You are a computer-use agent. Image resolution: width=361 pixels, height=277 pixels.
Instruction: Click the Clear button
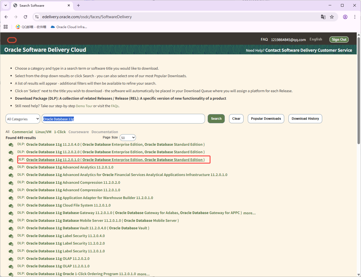point(236,119)
